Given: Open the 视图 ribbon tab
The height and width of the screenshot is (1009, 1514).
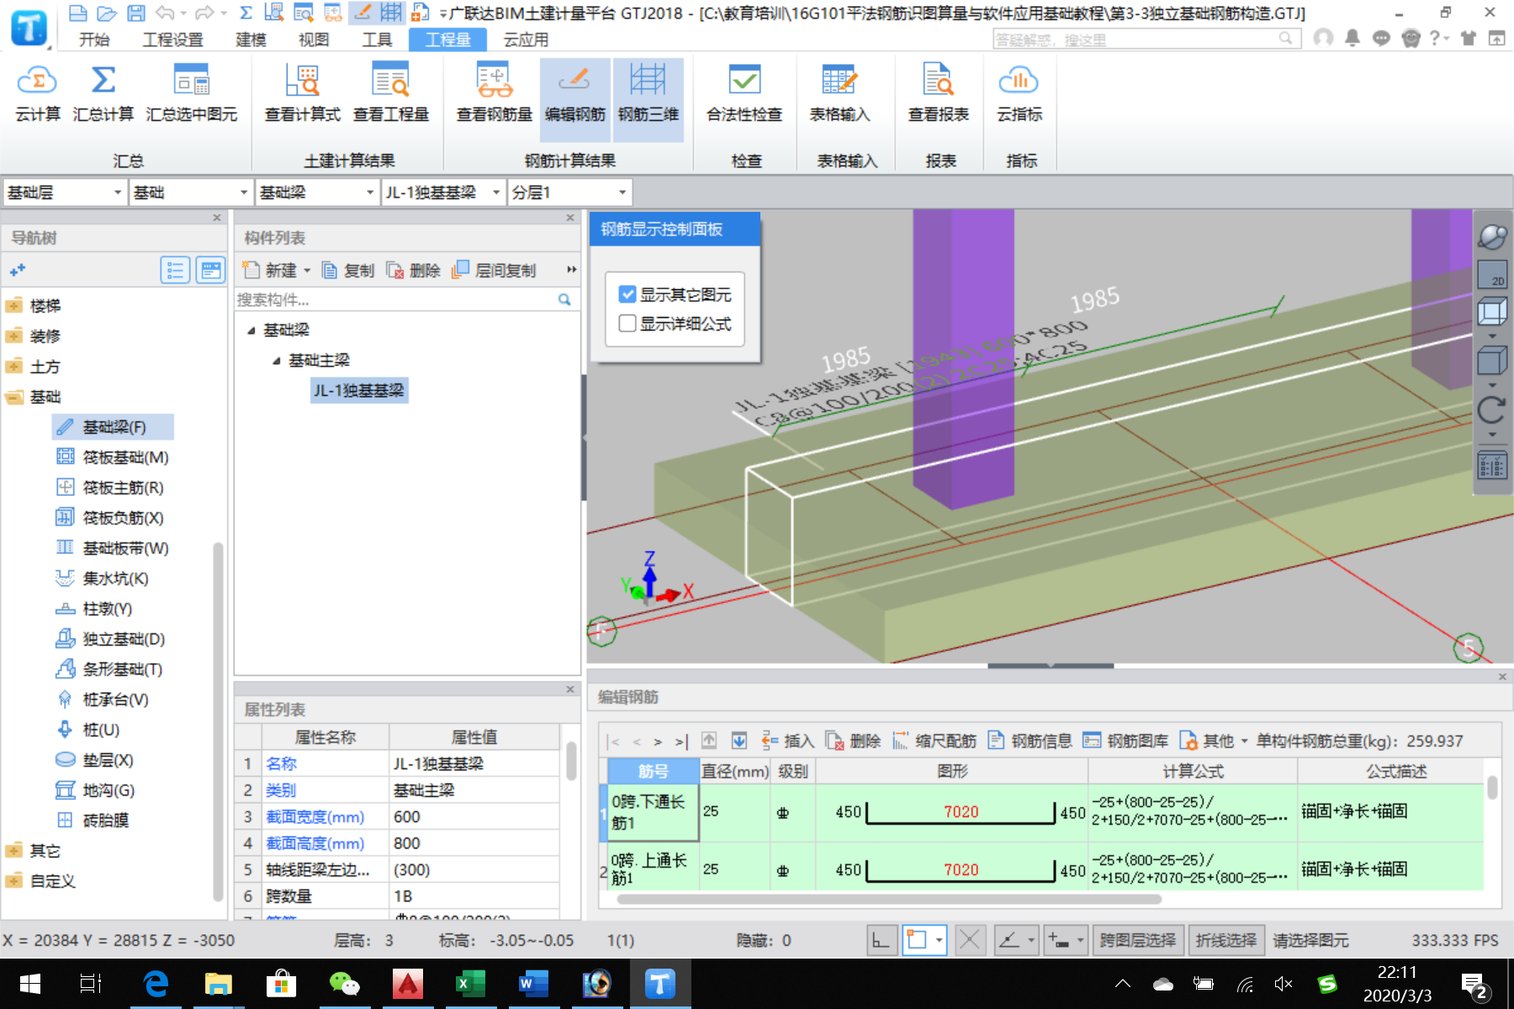Looking at the screenshot, I should click(x=314, y=40).
